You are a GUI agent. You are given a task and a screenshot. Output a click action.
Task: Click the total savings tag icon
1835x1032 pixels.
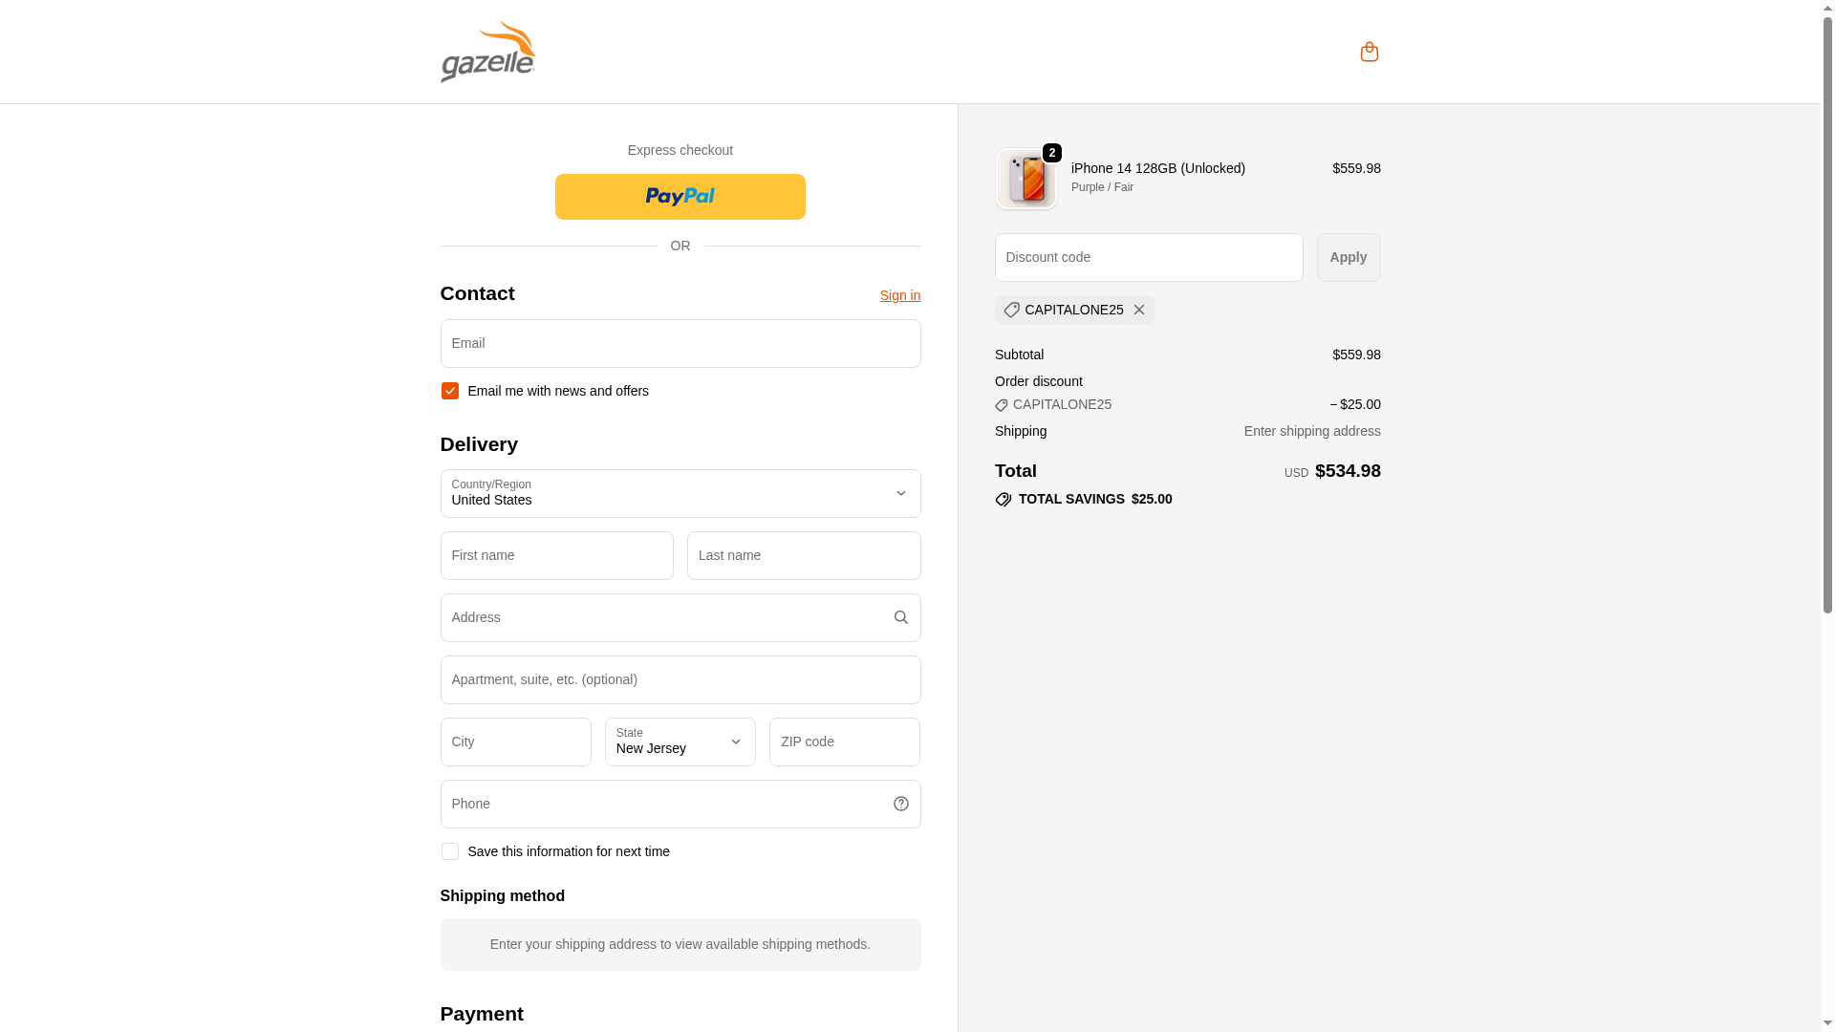pos(1003,500)
